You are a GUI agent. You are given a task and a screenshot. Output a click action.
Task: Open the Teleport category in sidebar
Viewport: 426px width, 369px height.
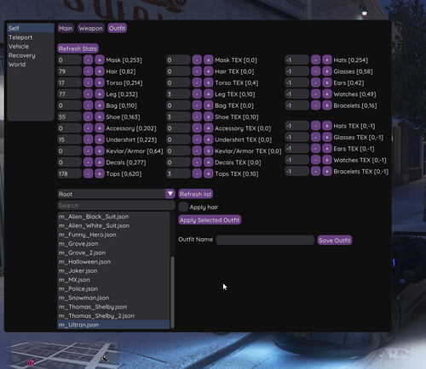click(x=31, y=37)
